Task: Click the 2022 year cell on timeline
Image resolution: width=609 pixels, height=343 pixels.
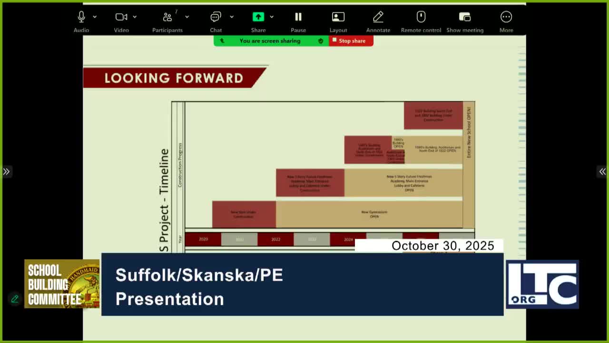Action: [275, 239]
